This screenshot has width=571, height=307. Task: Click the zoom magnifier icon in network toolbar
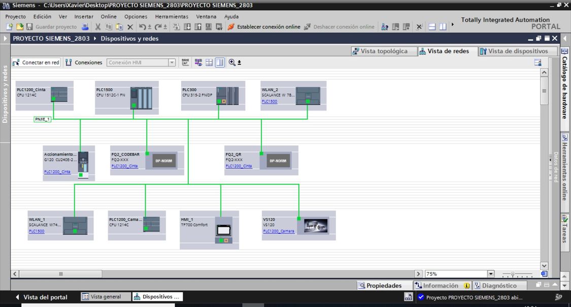click(232, 62)
